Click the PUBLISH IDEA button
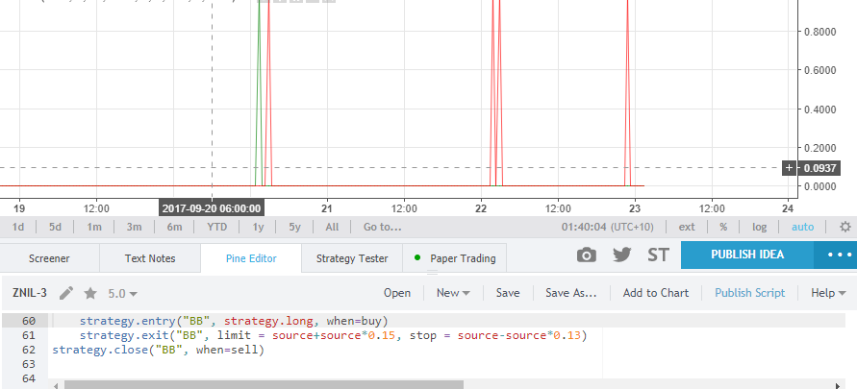857x389 pixels. tap(747, 255)
